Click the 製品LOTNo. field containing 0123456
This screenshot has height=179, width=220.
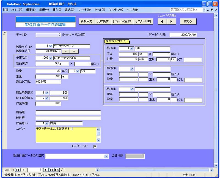(x=48, y=82)
